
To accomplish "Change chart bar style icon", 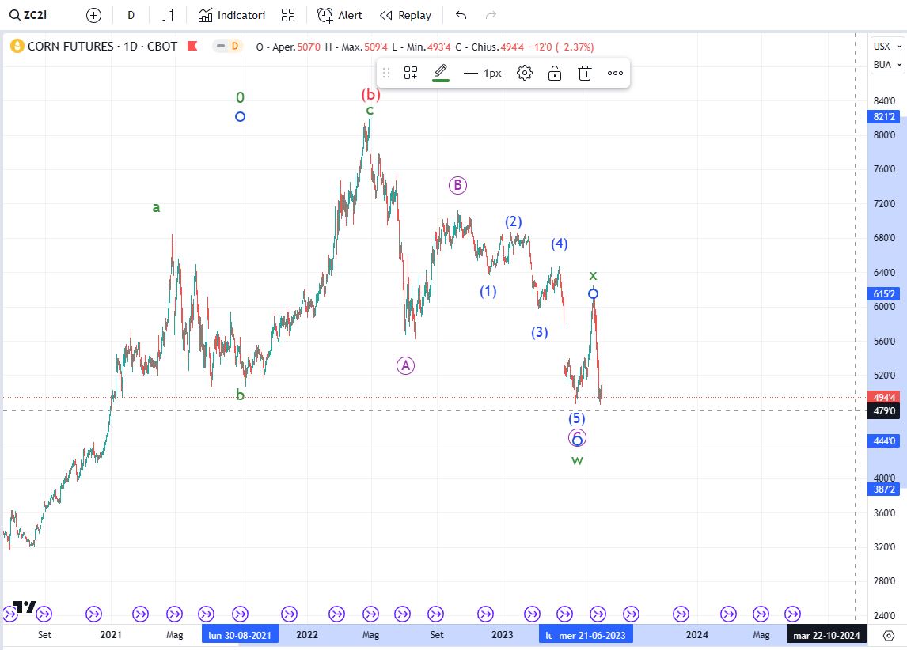I will [x=169, y=16].
